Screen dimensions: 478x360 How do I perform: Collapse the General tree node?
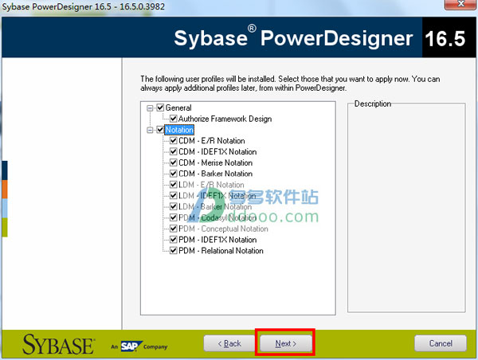point(150,108)
